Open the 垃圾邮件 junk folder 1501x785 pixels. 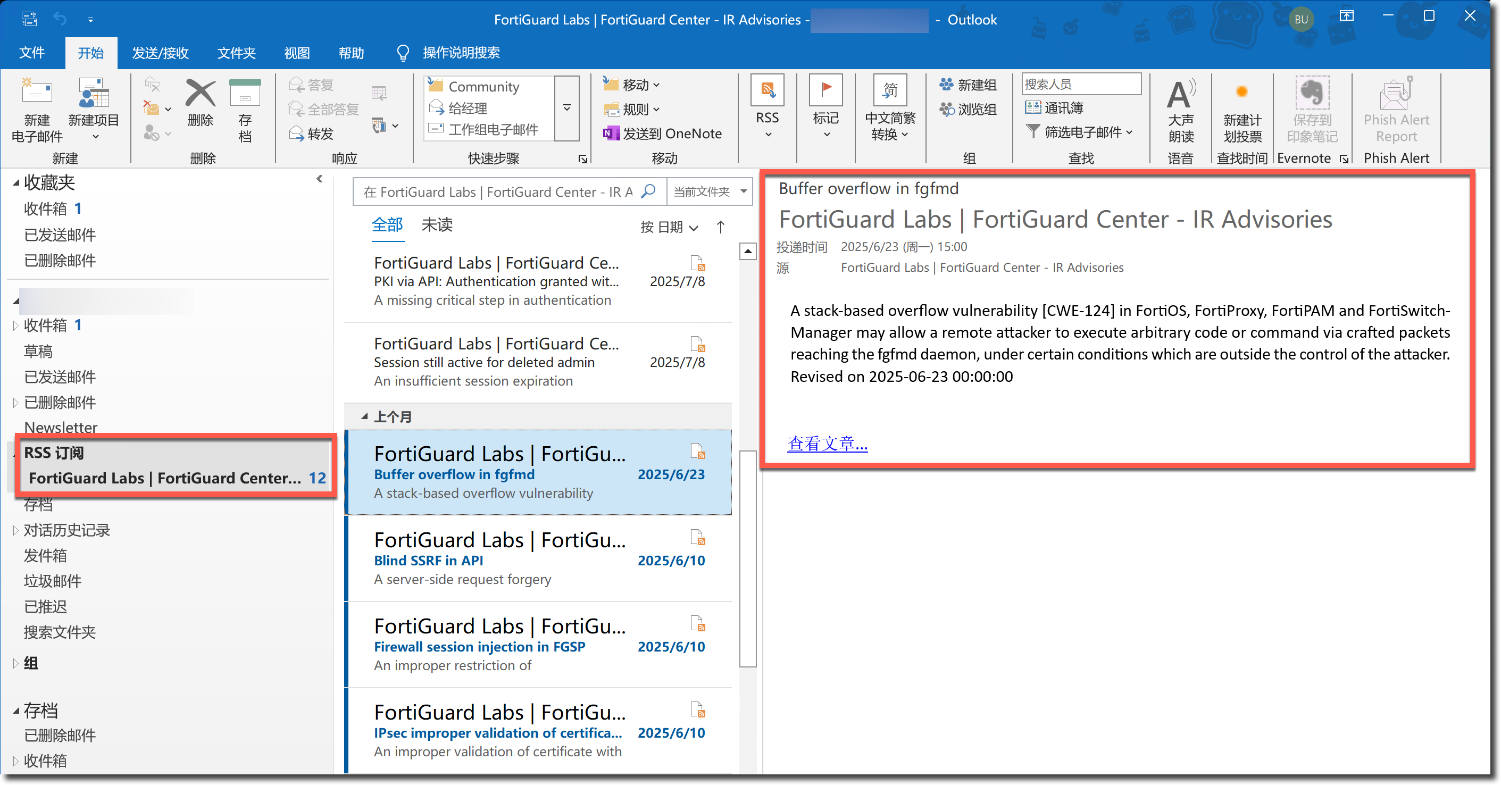pos(53,582)
